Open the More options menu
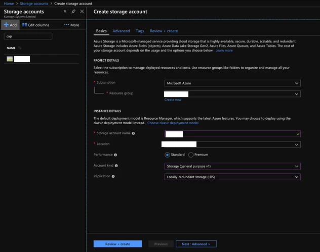Screen dimensions: 320x252 pos(71,25)
